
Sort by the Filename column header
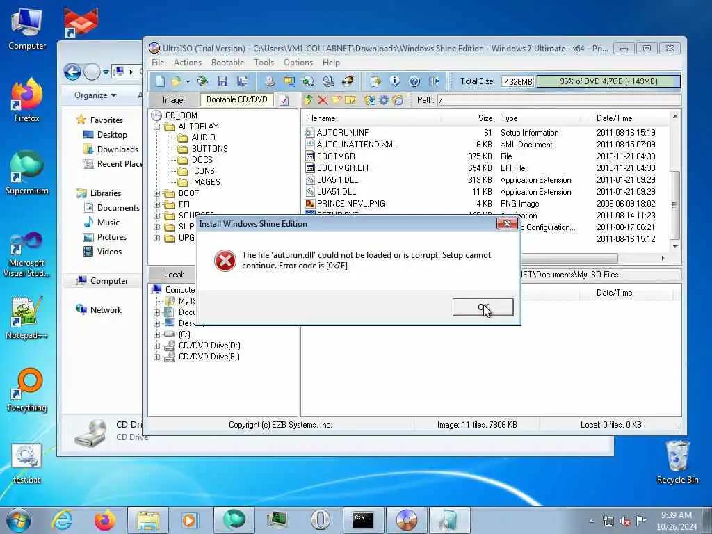[x=371, y=118]
